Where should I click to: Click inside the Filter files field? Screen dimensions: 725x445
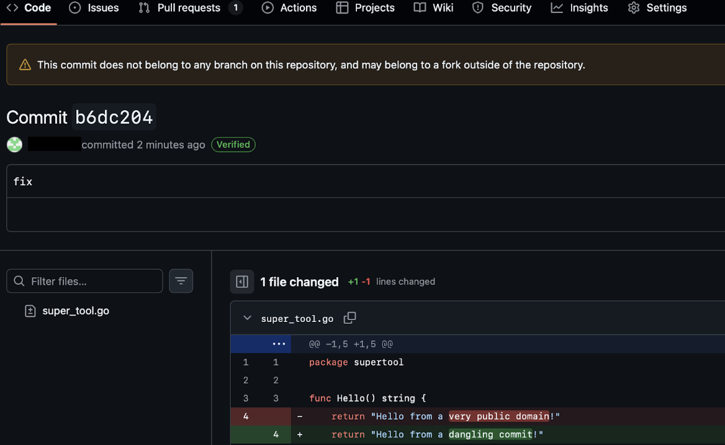click(84, 281)
